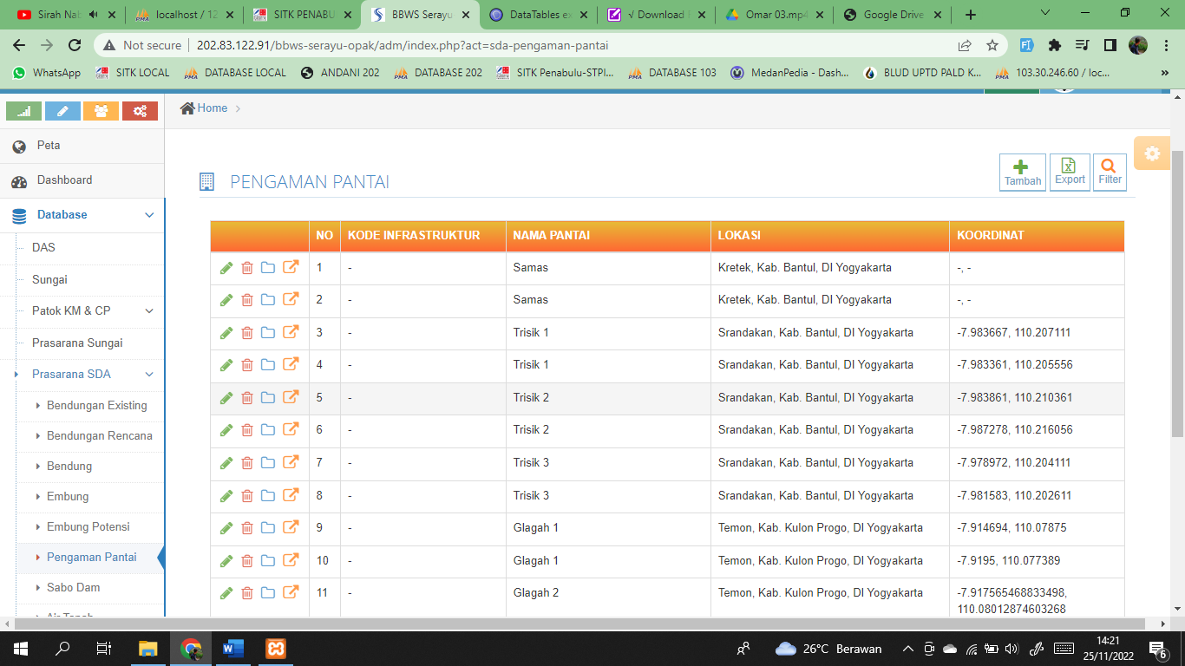Click the Export spreadsheet button
1185x666 pixels.
1070,173
